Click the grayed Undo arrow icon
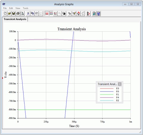Image resolution: width=143 pixels, height=135 pixels. (x=41, y=13)
